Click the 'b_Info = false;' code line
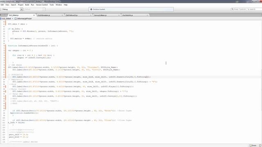Image resolution: width=262 pixels, height=147 pixels. click(x=16, y=122)
